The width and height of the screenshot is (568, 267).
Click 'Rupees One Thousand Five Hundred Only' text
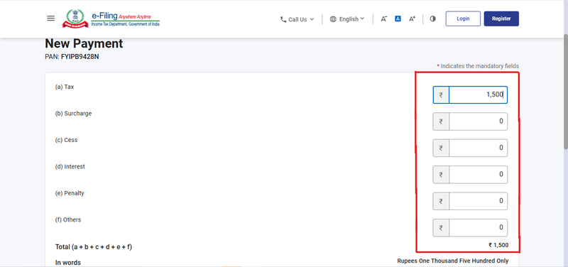click(453, 261)
